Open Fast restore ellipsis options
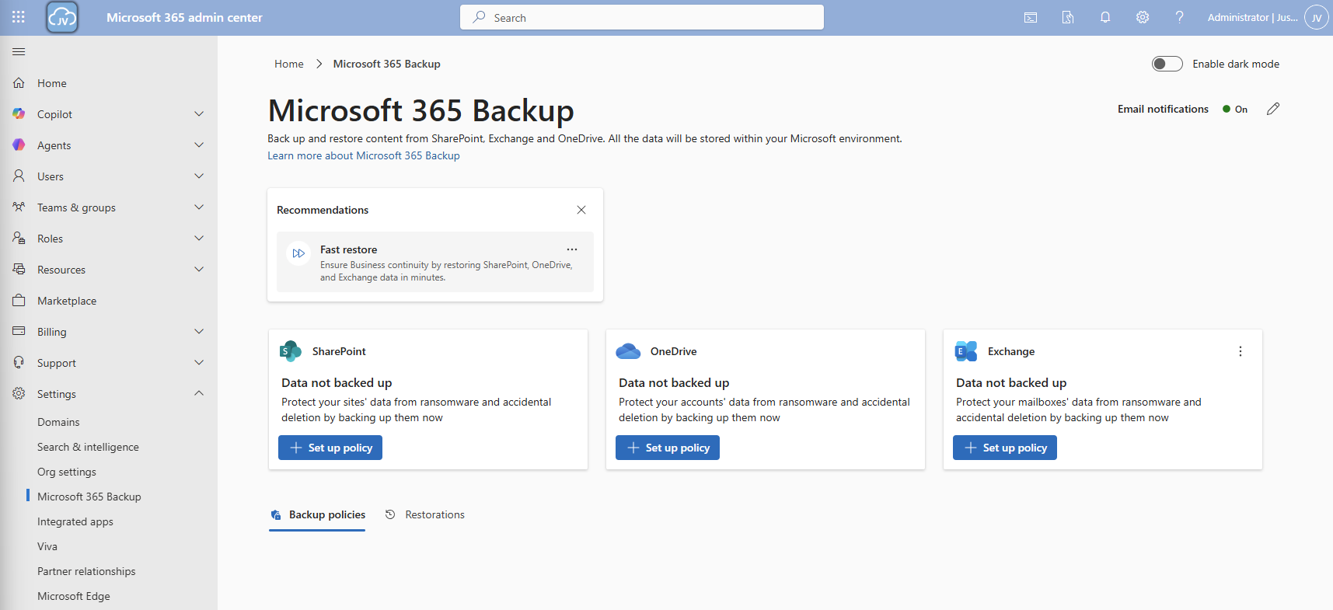 coord(571,249)
